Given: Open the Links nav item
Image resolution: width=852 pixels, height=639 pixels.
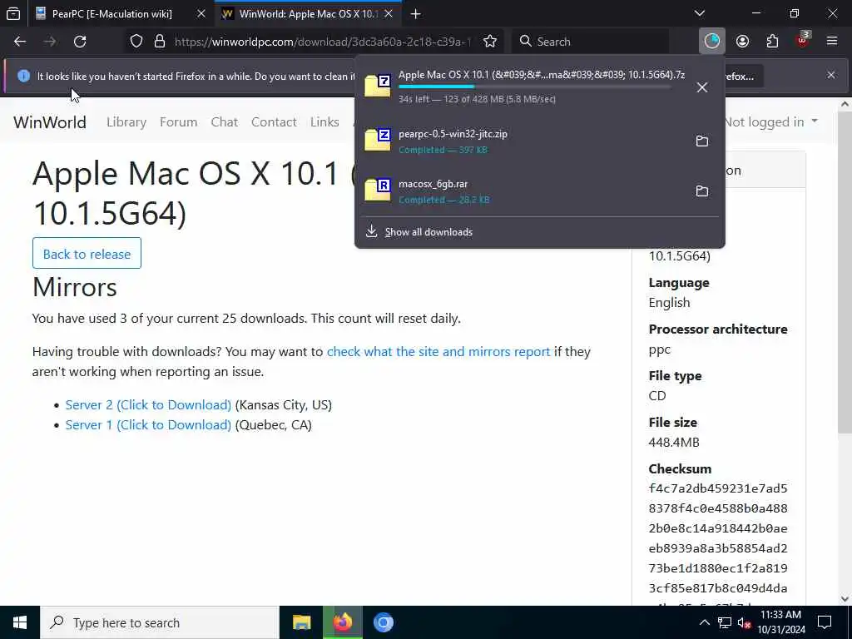Looking at the screenshot, I should [324, 121].
